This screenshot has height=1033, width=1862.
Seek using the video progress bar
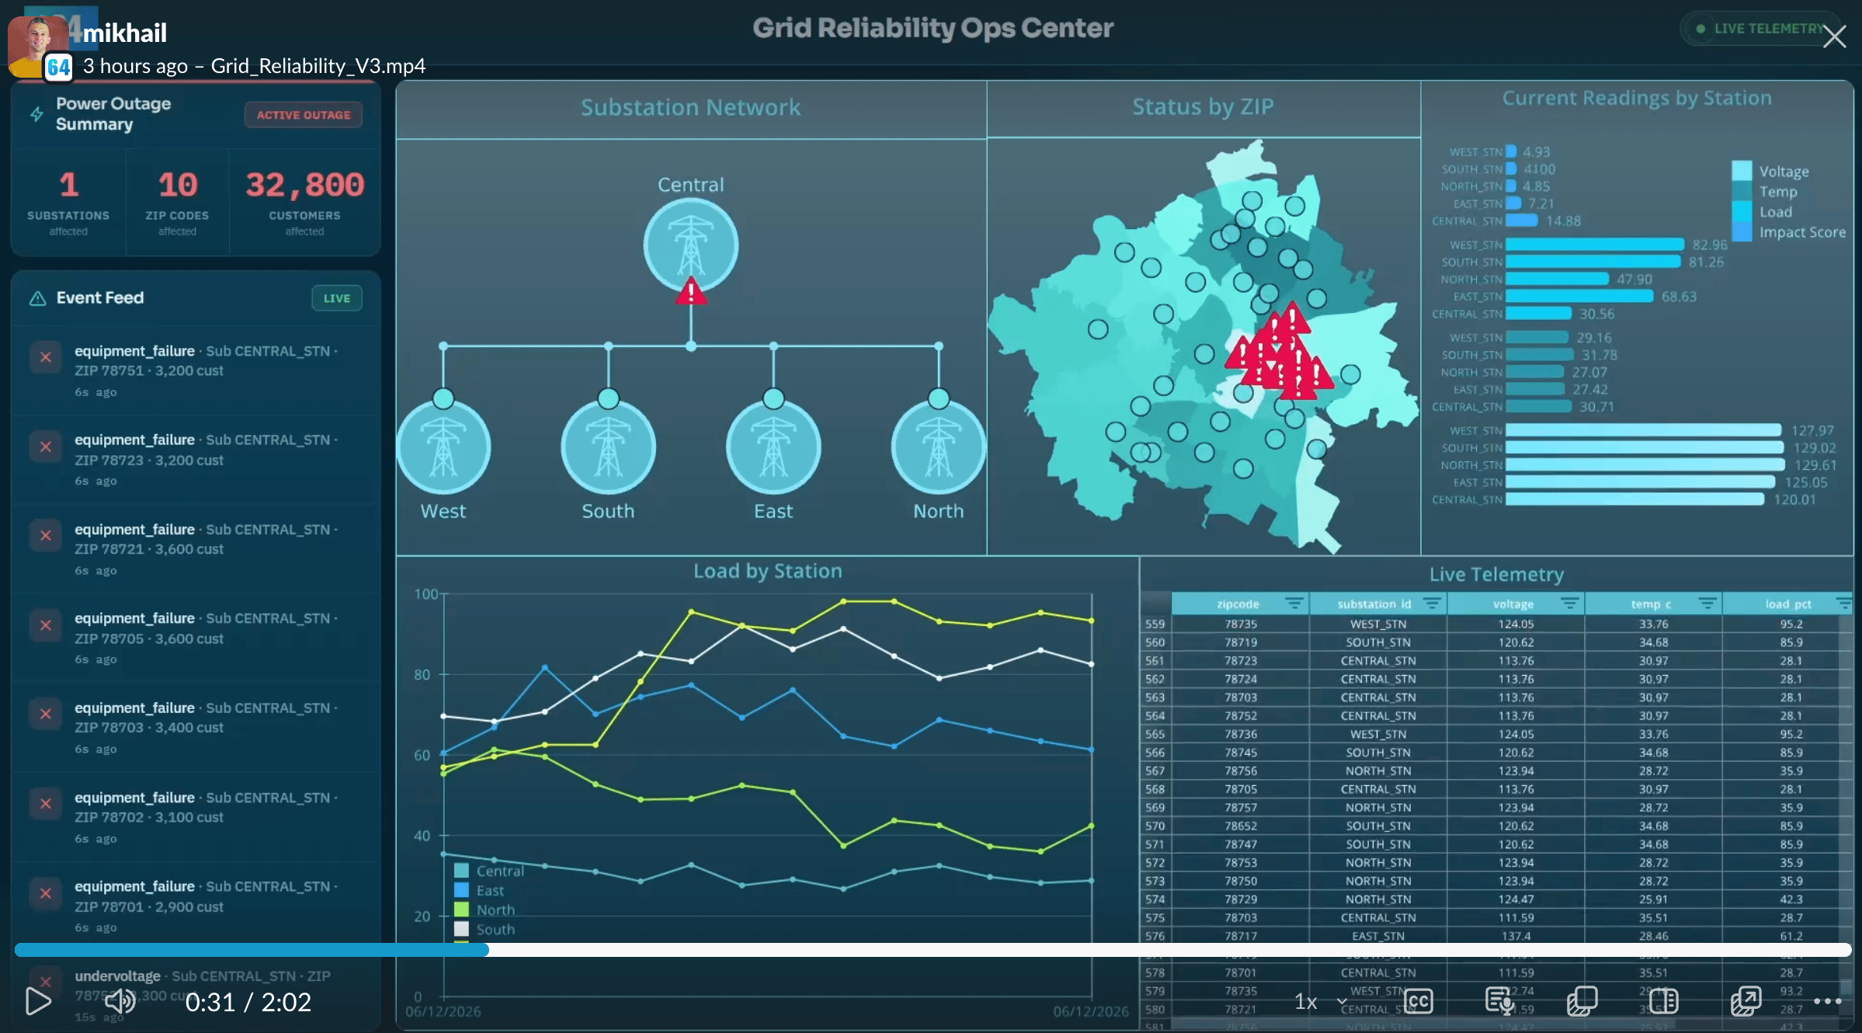click(933, 949)
